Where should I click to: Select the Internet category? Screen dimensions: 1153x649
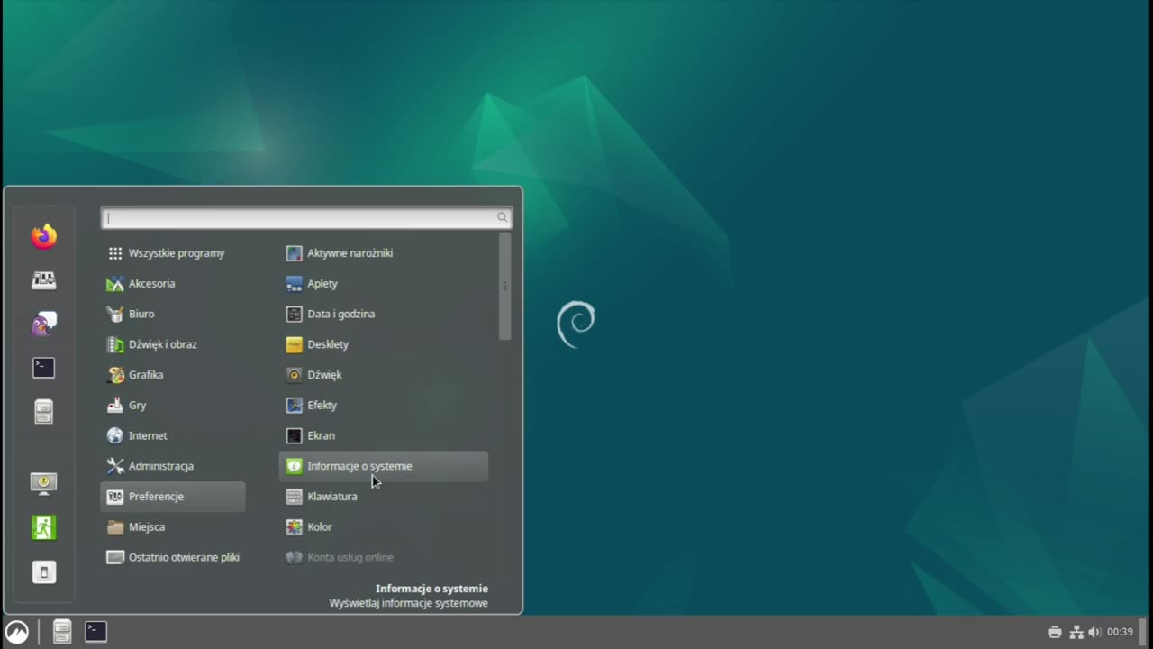pyautogui.click(x=173, y=436)
